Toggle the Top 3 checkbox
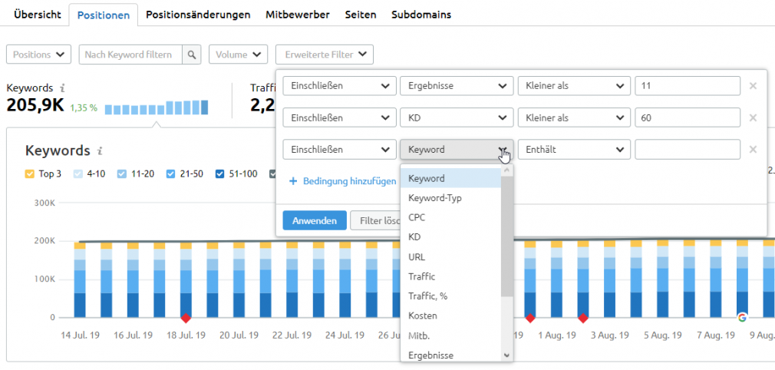This screenshot has width=775, height=370. [x=29, y=174]
